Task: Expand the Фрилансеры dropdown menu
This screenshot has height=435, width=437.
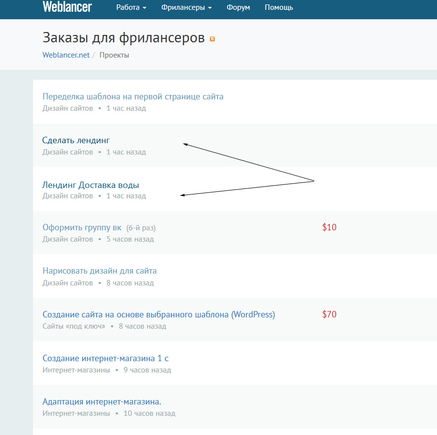Action: coord(186,7)
